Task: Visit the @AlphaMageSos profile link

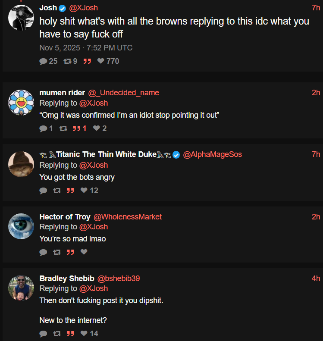Action: coord(212,154)
